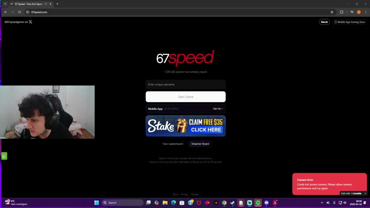Open the clock showing 00:30

356,203
